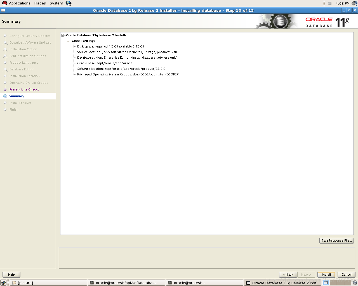Launch the web browser globe icon

point(69,3)
